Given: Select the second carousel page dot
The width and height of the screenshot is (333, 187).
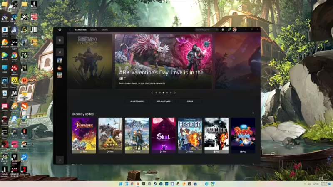Looking at the screenshot, I should [x=160, y=93].
